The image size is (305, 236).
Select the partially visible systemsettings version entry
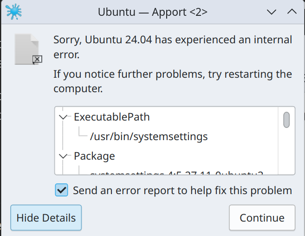pos(176,173)
